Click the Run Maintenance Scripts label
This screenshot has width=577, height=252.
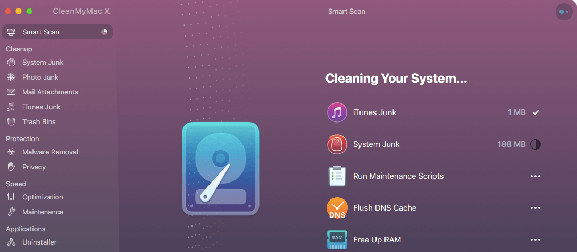point(398,176)
